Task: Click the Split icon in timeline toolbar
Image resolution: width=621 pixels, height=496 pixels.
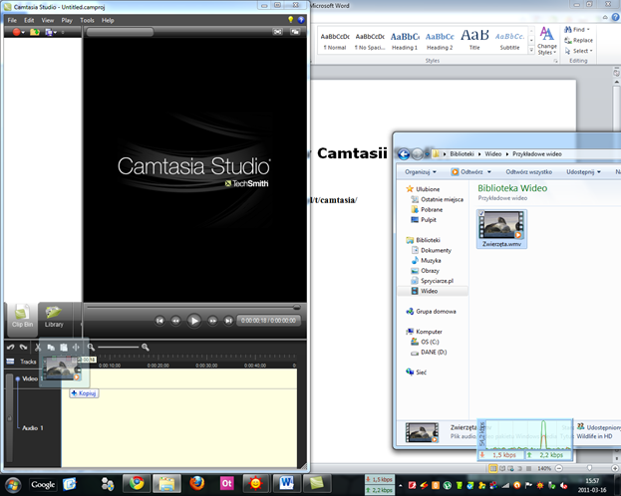Action: point(76,348)
